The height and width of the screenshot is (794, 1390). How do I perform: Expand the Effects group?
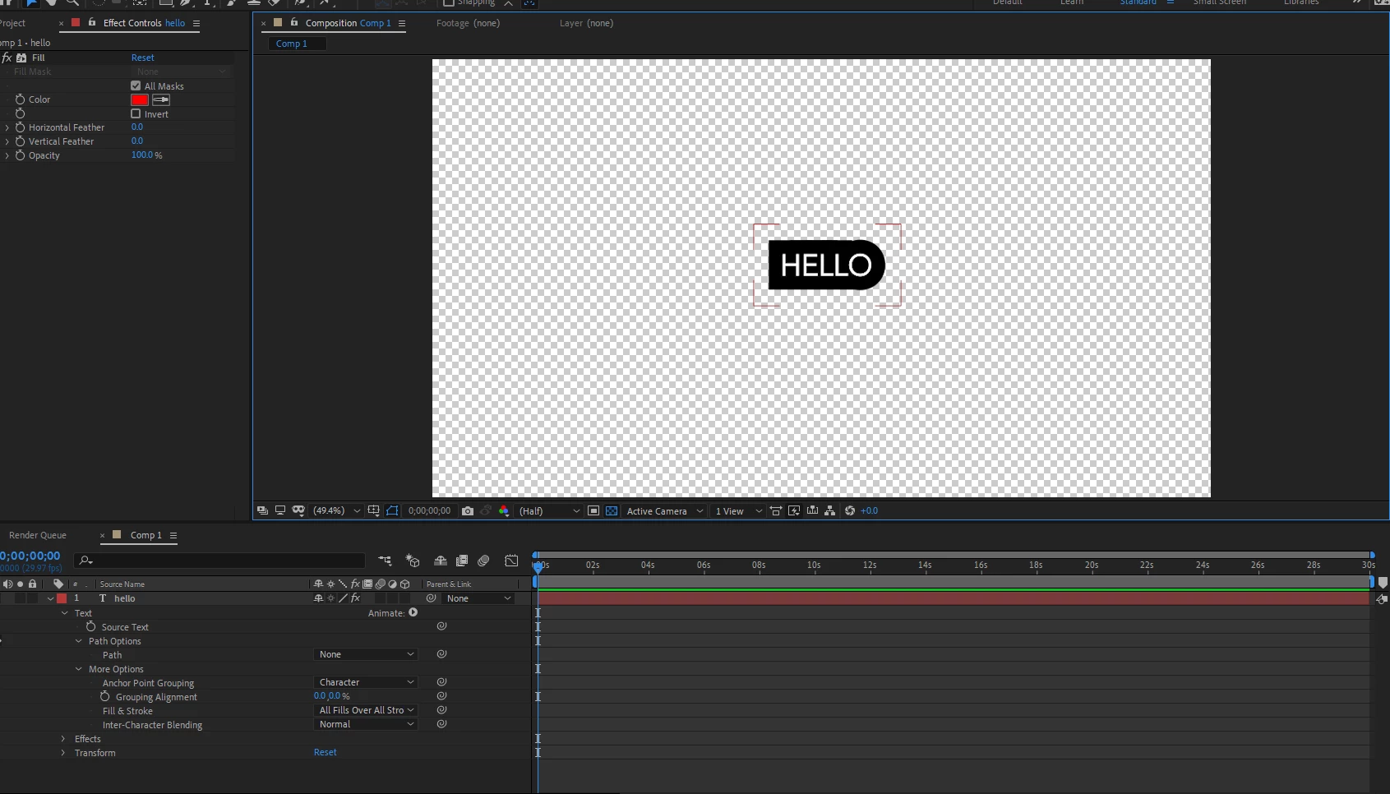(x=63, y=738)
